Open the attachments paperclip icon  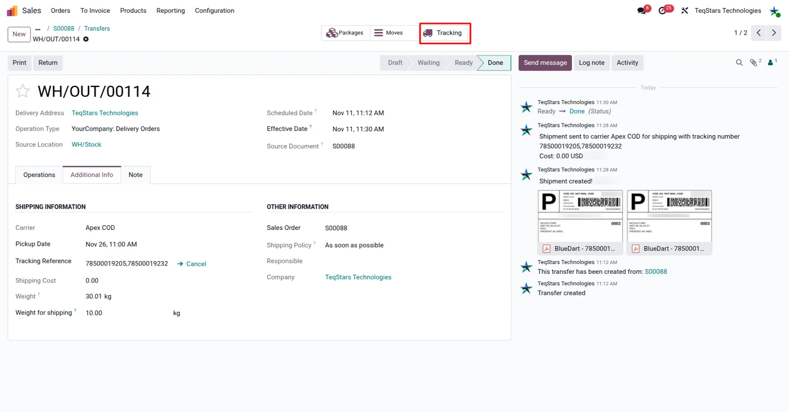coord(754,63)
